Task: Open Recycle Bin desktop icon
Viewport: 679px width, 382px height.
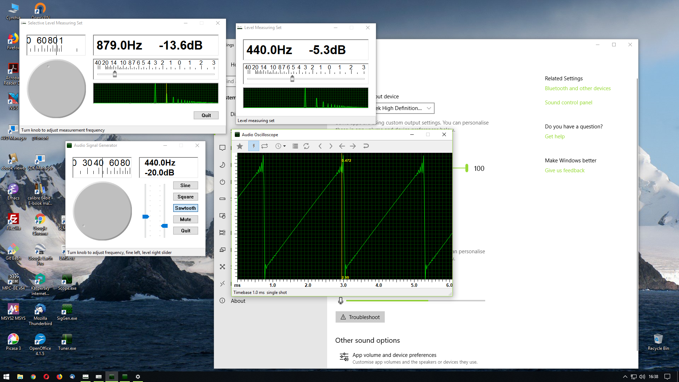Action: (x=658, y=342)
